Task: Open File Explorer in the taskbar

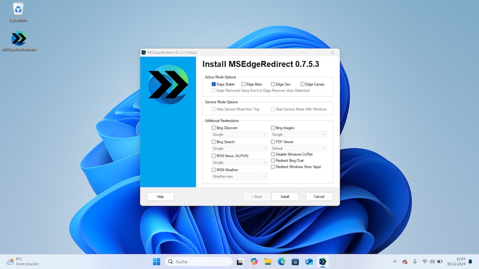Action: (268, 261)
